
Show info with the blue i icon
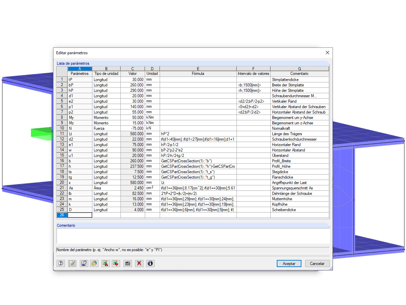pos(150,263)
